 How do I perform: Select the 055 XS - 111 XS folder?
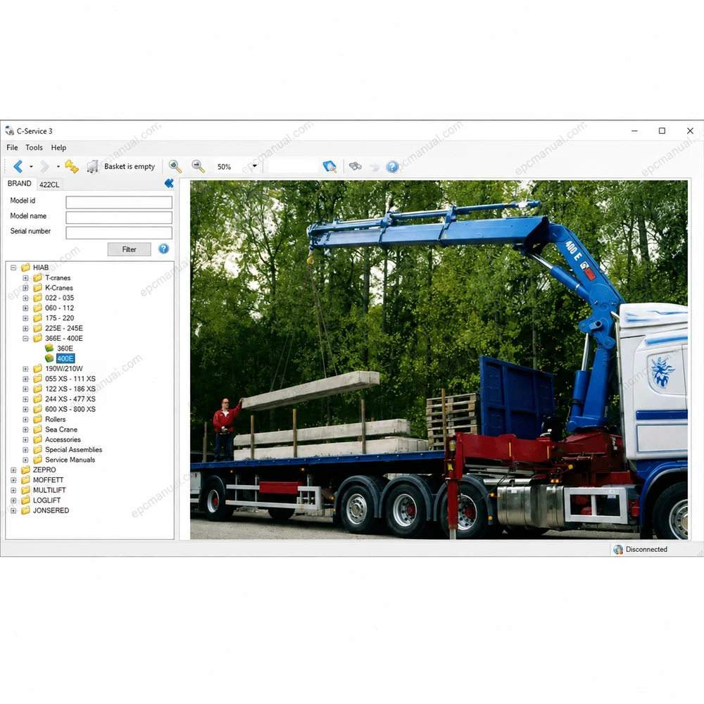70,379
